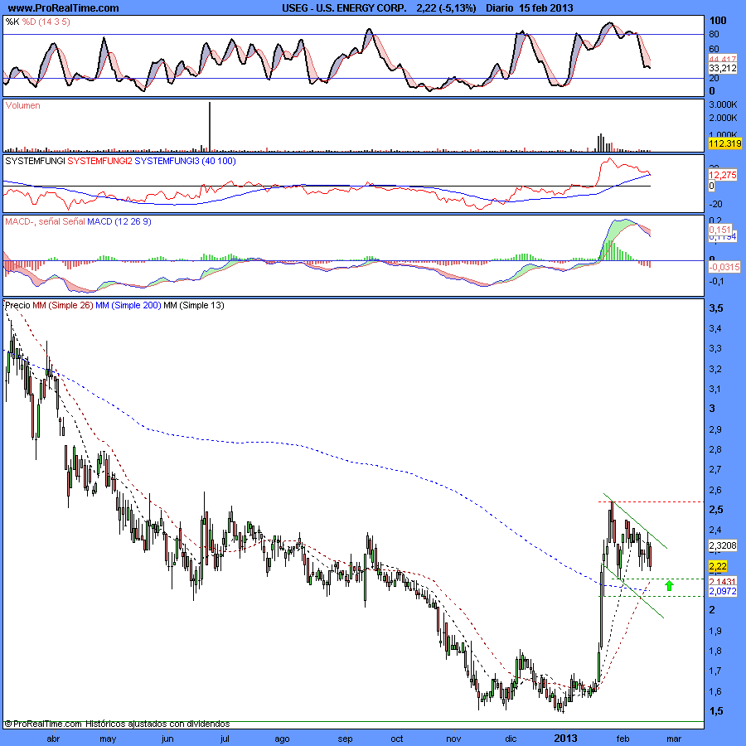Click the 2,5 price axis label
The height and width of the screenshot is (746, 746).
pyautogui.click(x=716, y=510)
